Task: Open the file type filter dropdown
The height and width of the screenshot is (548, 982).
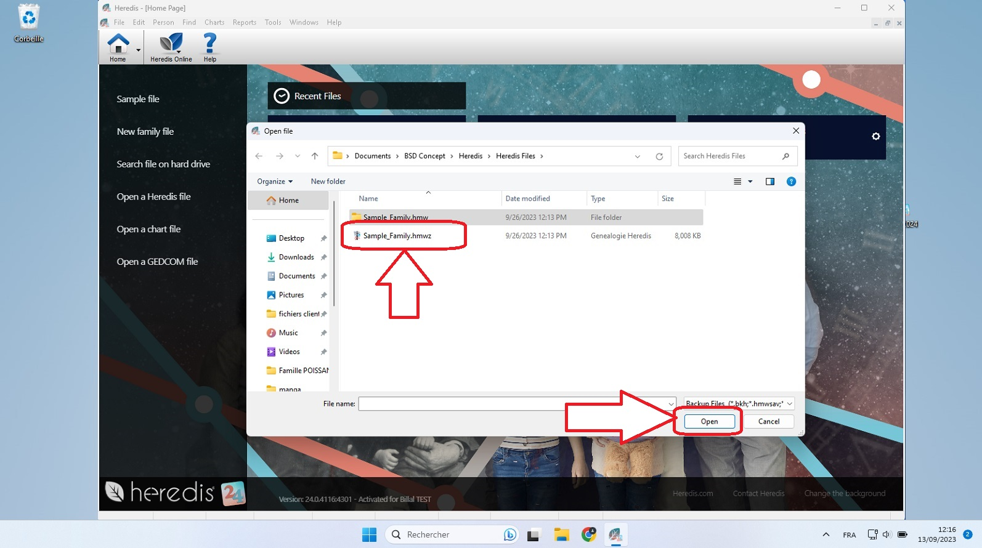Action: tap(739, 404)
